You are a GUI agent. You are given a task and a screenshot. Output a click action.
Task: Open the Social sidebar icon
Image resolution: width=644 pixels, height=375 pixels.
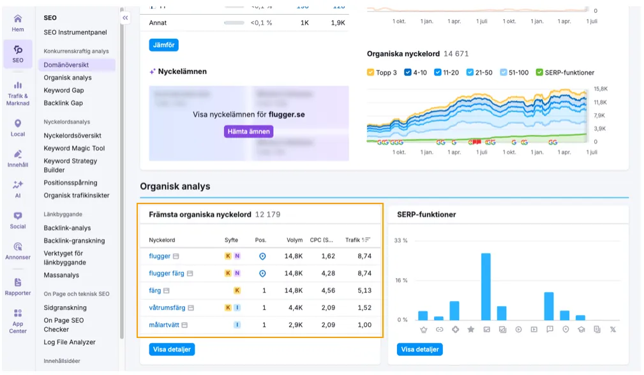tap(18, 216)
